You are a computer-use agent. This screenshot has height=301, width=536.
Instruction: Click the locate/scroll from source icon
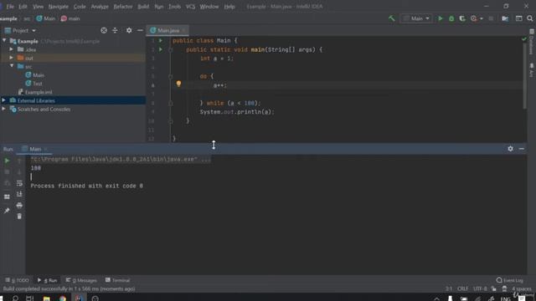104,30
